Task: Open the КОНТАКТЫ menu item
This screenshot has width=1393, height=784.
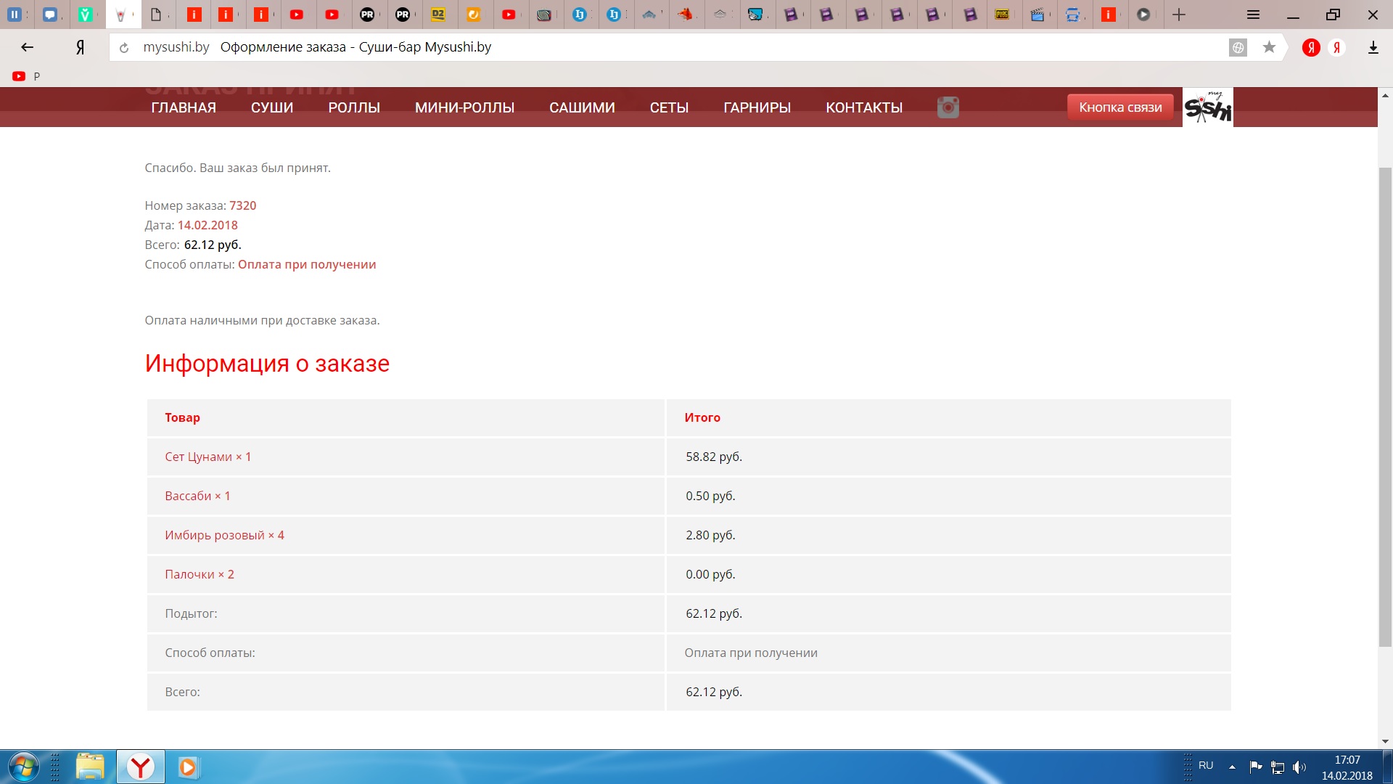Action: [x=864, y=107]
